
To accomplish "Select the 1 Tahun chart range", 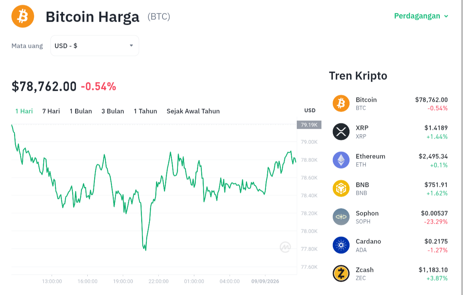I will [x=145, y=111].
